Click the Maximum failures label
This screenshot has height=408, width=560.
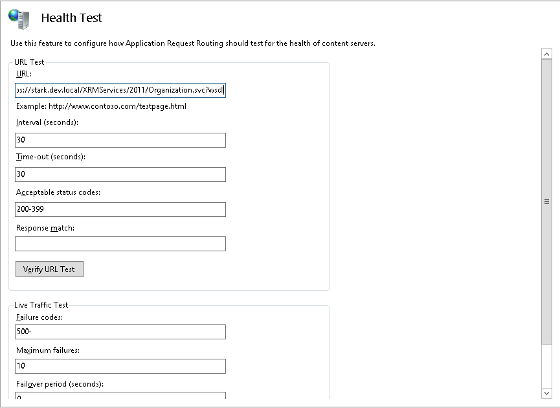pyautogui.click(x=52, y=350)
